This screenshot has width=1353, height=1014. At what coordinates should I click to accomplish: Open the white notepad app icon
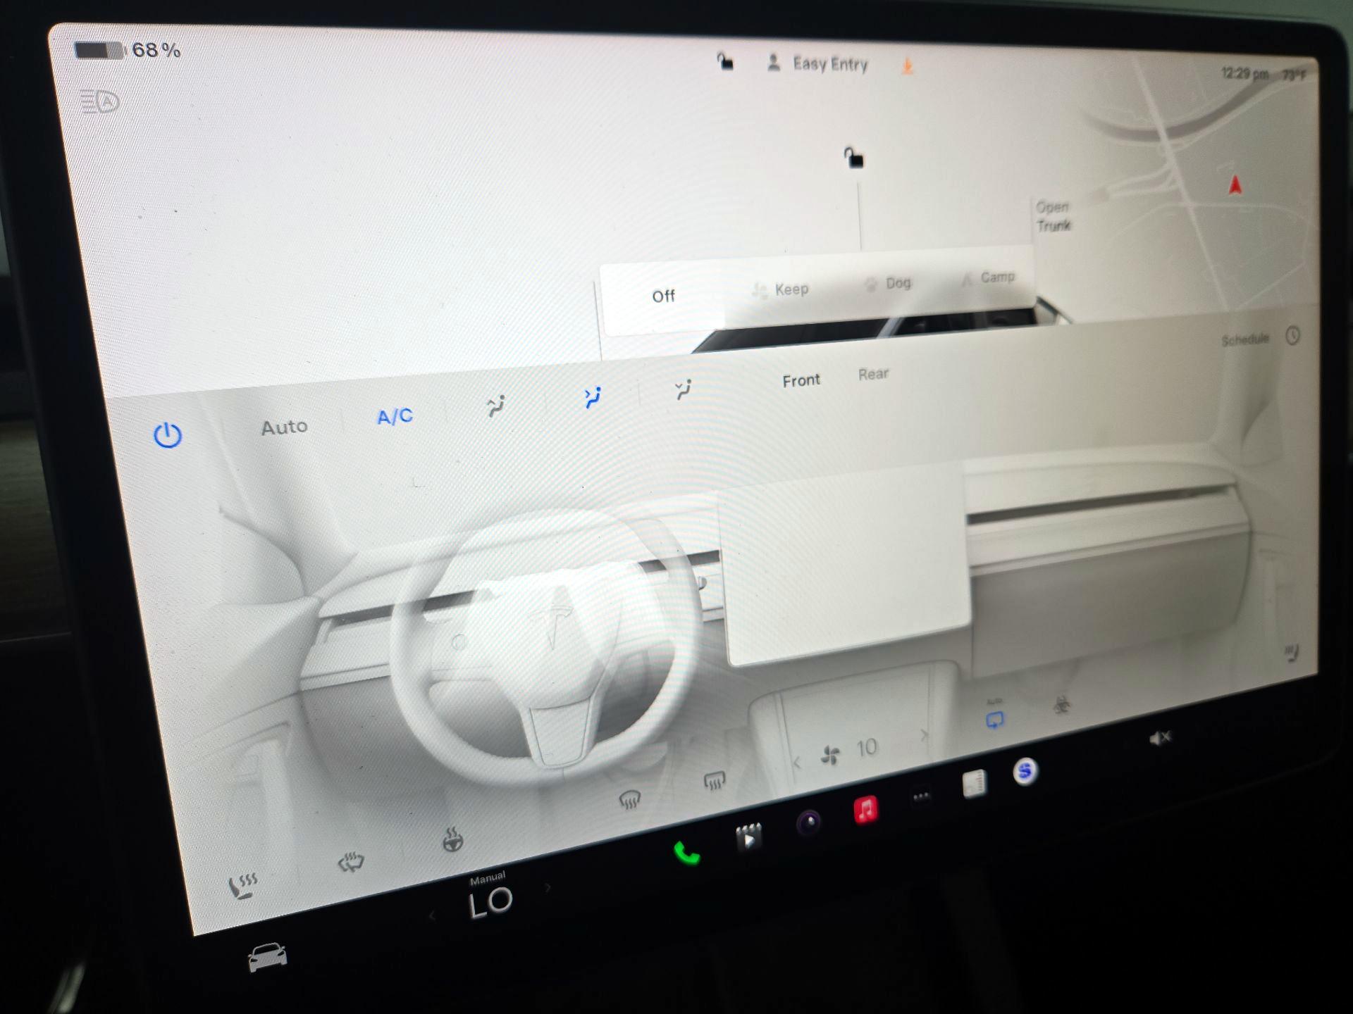point(975,784)
